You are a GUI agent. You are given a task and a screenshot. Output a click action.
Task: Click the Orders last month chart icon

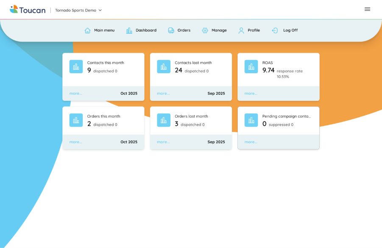pyautogui.click(x=164, y=120)
